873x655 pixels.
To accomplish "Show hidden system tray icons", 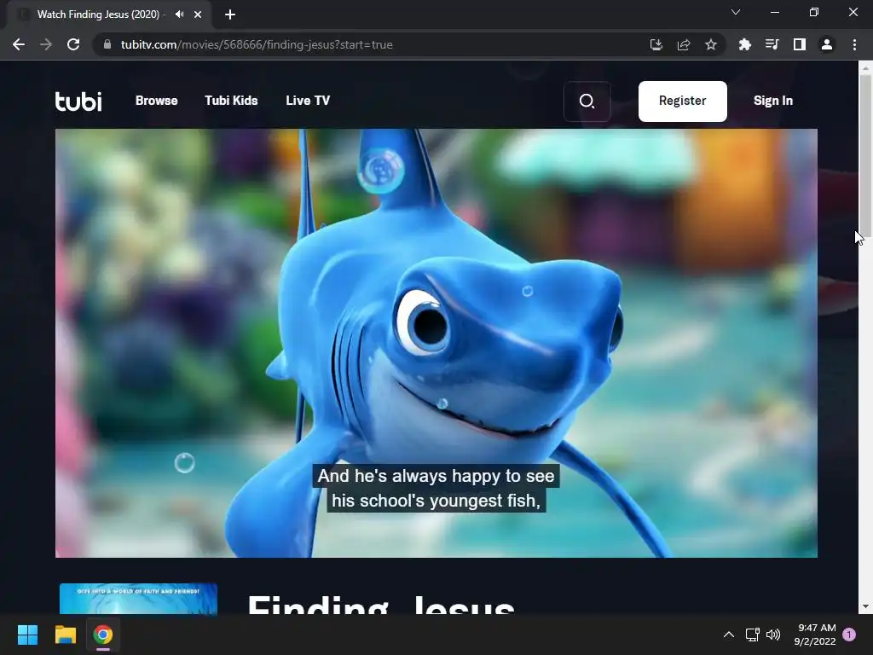I will [728, 635].
